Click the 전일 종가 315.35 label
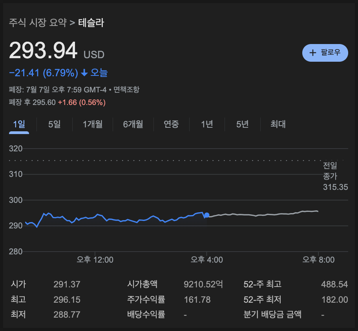This screenshot has width=358, height=331. pos(335,176)
